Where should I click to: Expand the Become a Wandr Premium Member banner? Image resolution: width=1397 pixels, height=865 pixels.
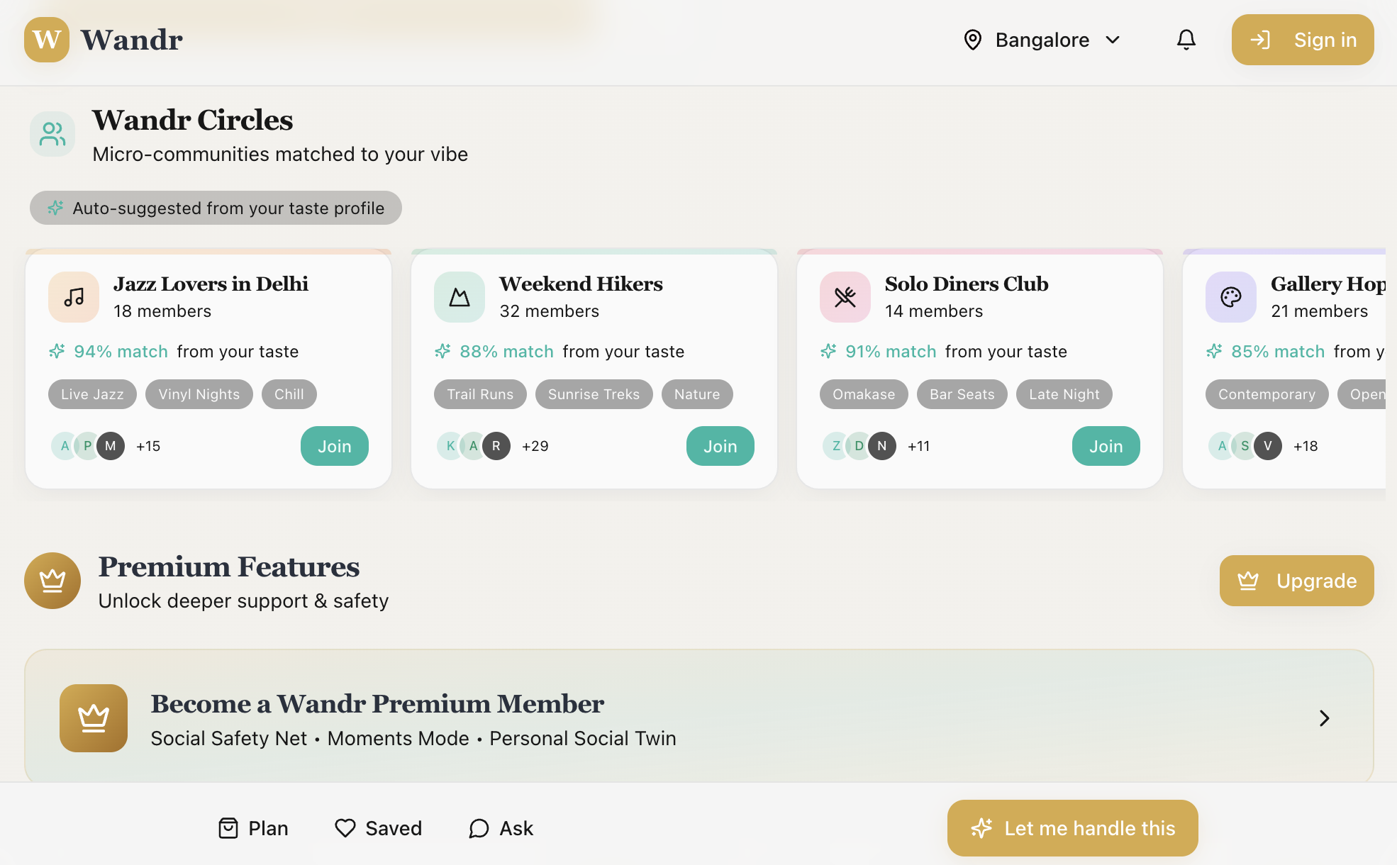(698, 718)
